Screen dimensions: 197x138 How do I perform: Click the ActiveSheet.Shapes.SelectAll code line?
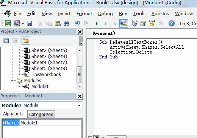147,47
